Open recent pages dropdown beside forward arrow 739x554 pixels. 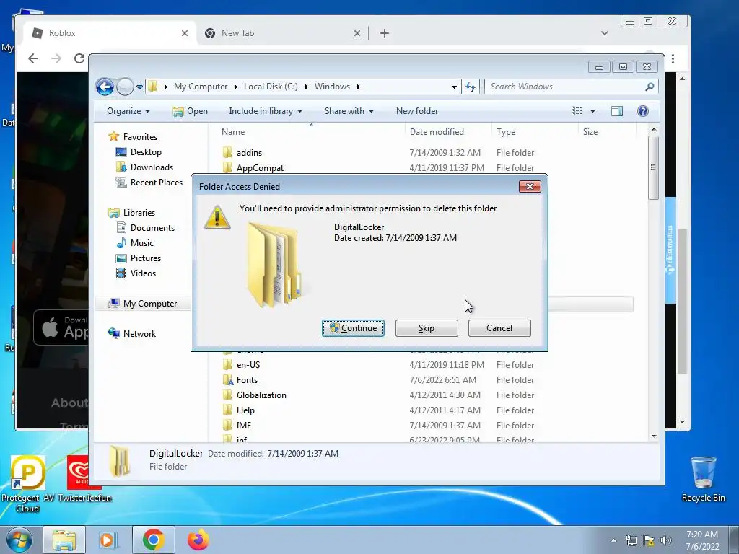click(x=139, y=87)
